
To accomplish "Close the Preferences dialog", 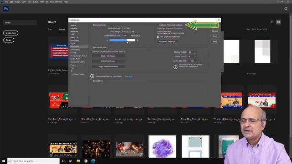I will pos(219,20).
